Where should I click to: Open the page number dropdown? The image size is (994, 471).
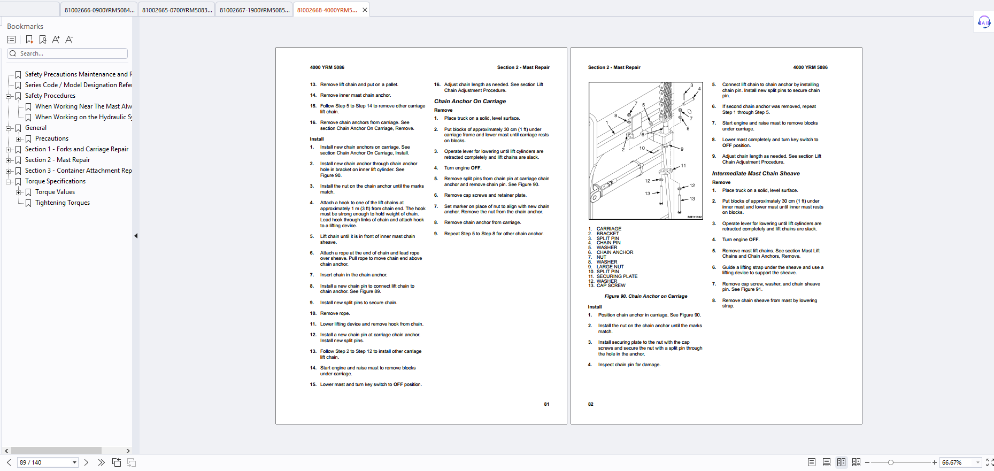(74, 462)
